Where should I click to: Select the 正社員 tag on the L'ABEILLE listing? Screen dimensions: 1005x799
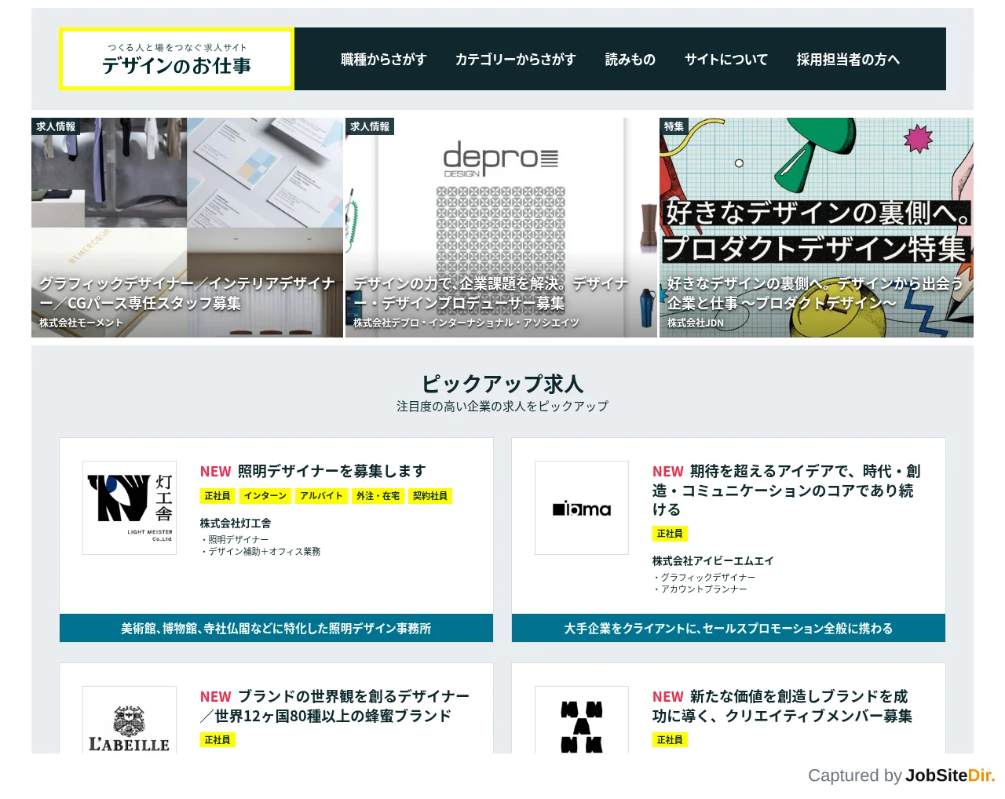point(217,740)
